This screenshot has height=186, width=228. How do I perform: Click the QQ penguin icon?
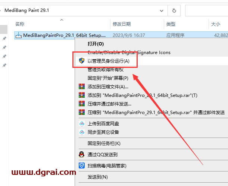click(x=82, y=154)
